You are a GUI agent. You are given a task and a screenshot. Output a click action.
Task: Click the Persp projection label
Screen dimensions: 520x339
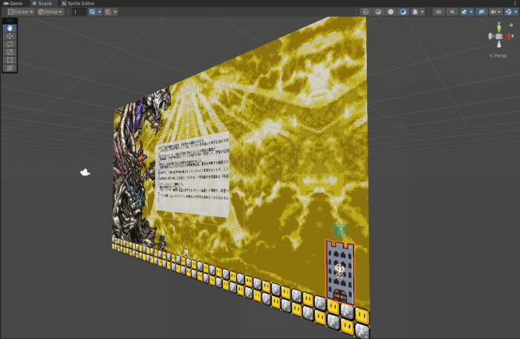499,56
